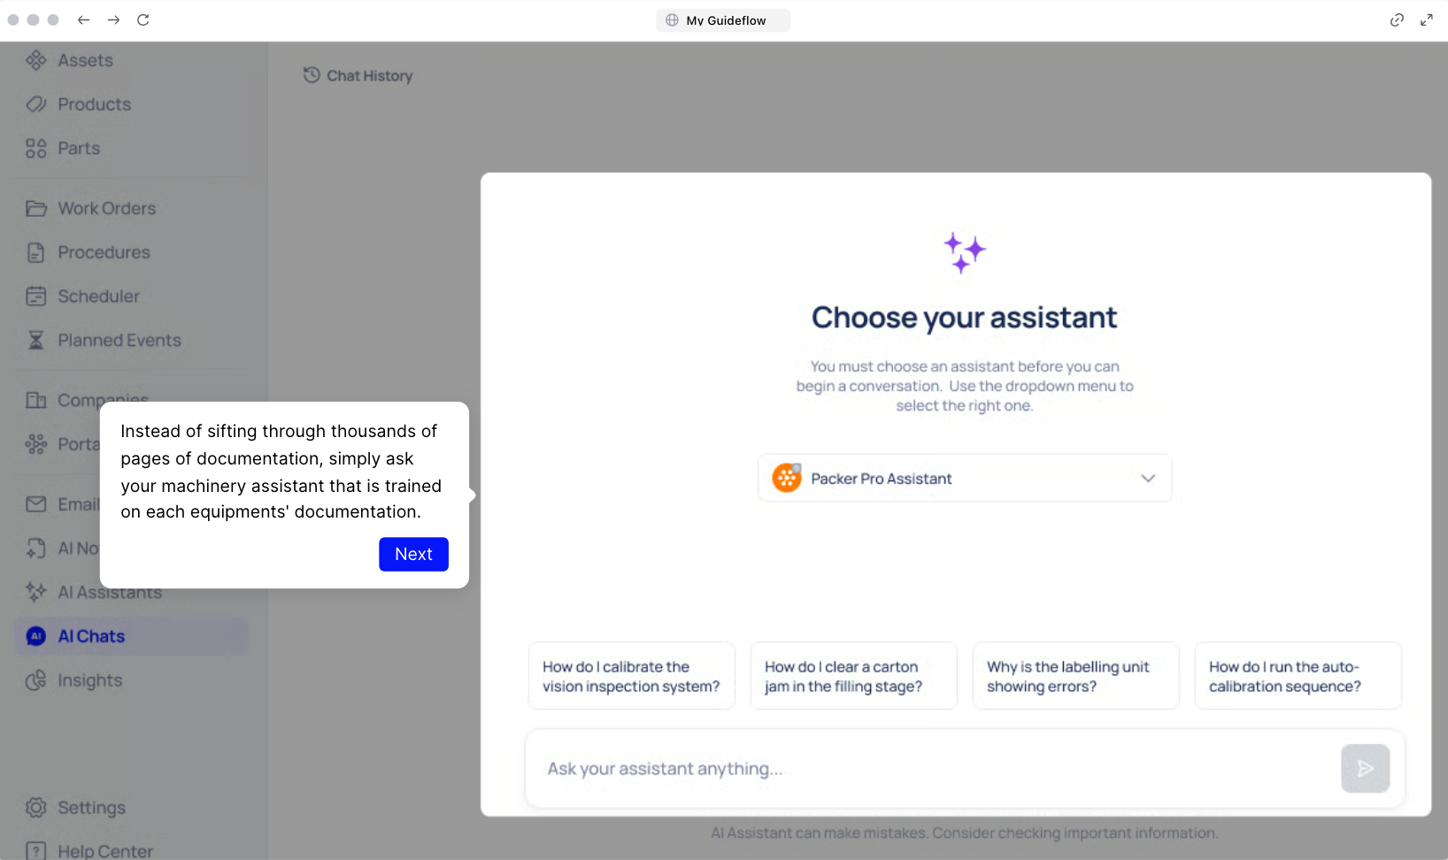Click the Planned Events hourglass icon
Screen dimensions: 1448x860
pyautogui.click(x=36, y=340)
